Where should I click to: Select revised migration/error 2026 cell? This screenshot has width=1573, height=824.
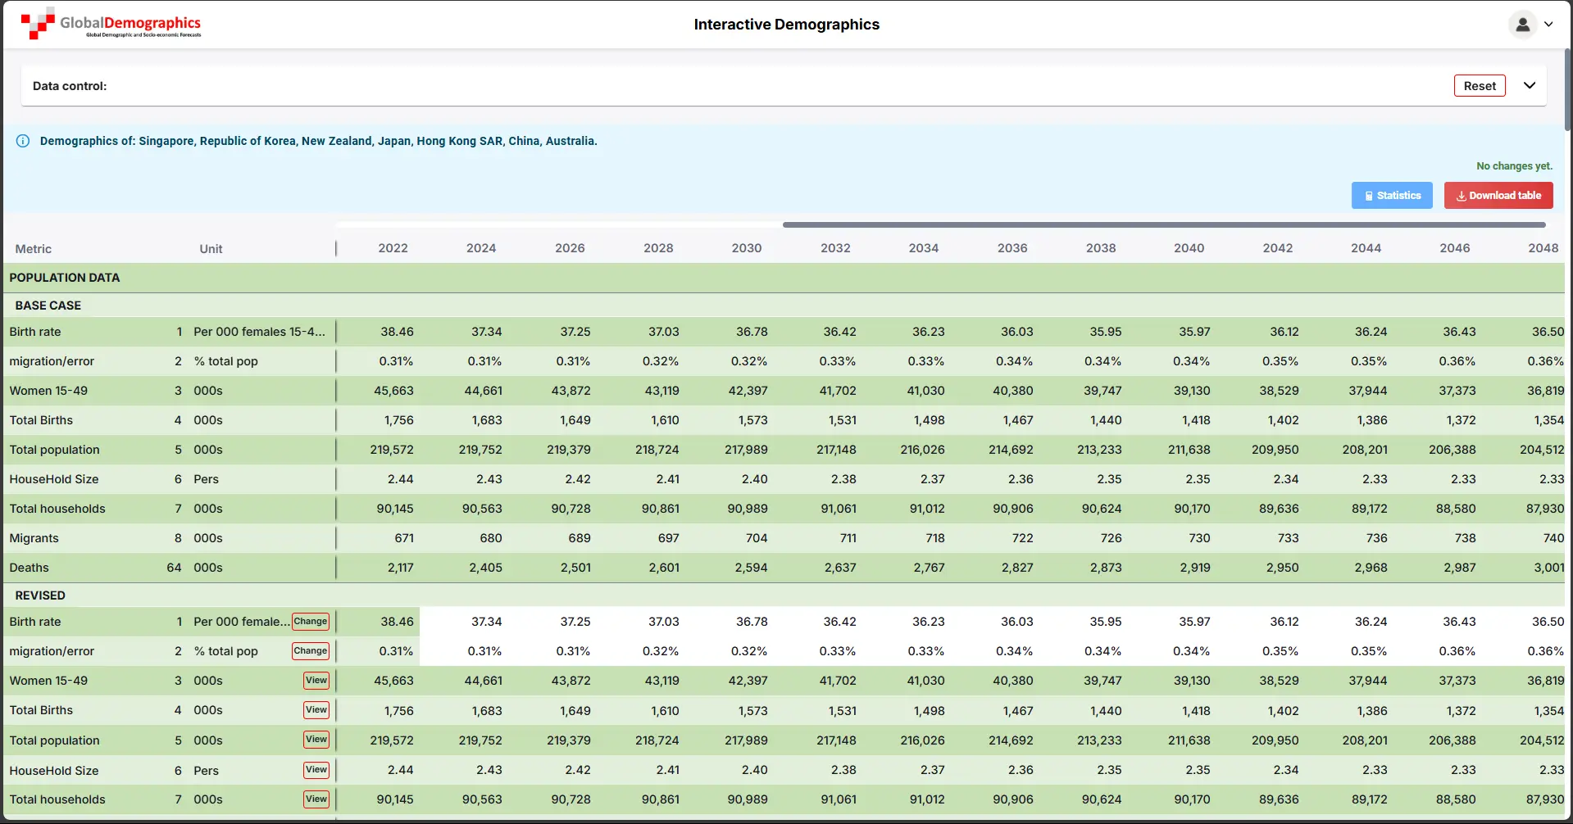(573, 651)
